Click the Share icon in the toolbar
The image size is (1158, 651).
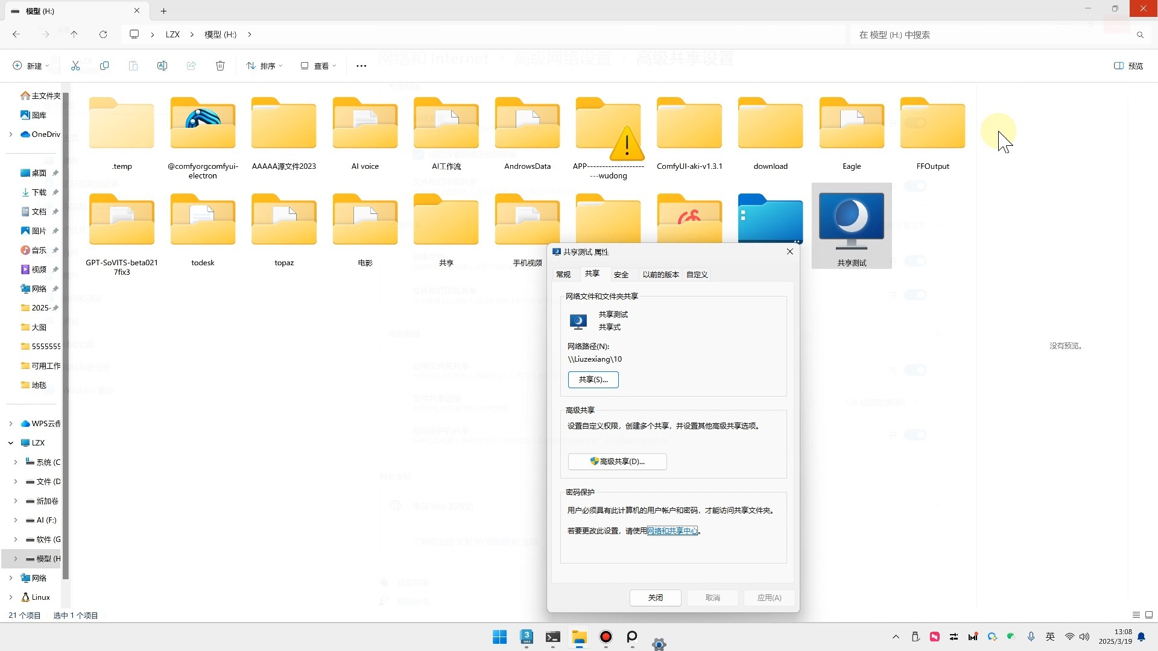click(191, 65)
